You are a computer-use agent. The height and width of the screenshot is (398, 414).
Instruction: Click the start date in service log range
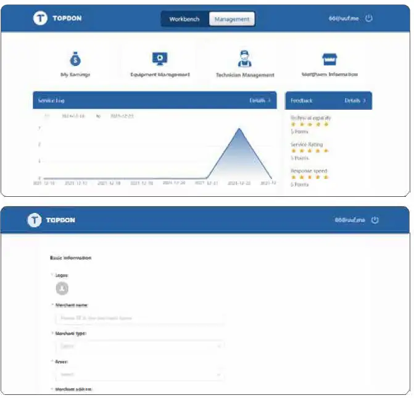(x=73, y=116)
